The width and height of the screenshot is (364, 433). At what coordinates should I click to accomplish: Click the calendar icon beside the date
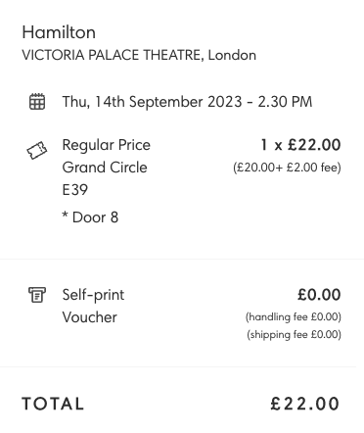pyautogui.click(x=37, y=102)
